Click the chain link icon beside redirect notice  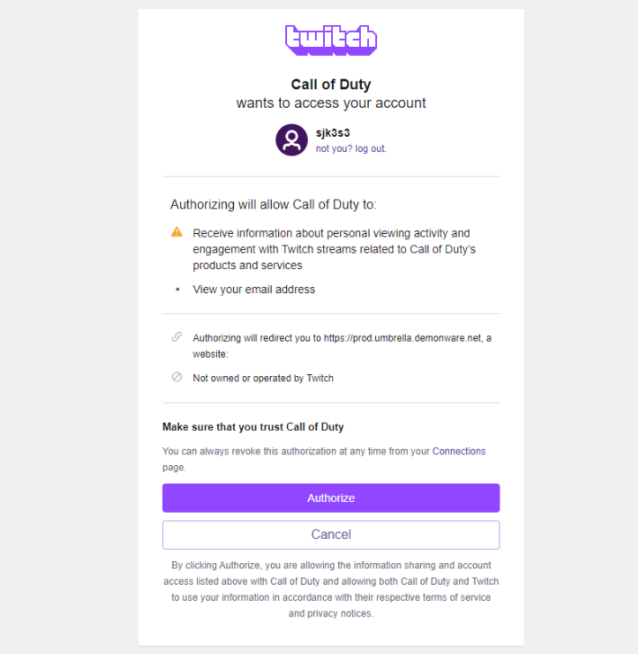pos(176,337)
